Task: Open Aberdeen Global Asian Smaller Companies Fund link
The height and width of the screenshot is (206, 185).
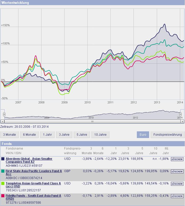Action: click(x=29, y=160)
